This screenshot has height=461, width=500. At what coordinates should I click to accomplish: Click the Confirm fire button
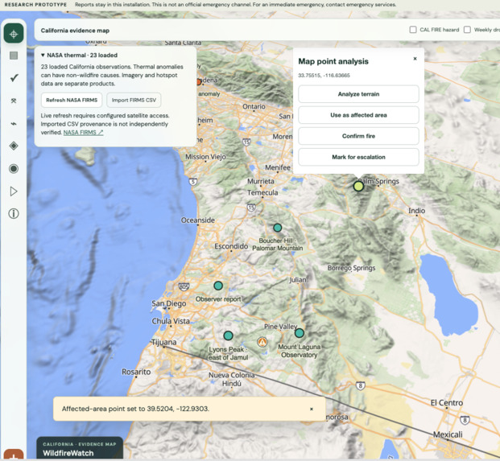point(358,136)
